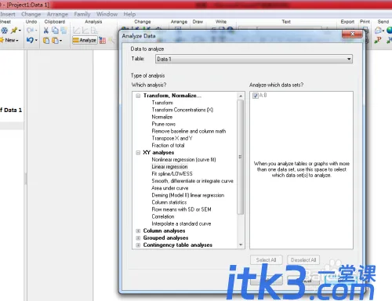
Task: Click the analysis list scrollbar down arrow
Action: coord(241,245)
